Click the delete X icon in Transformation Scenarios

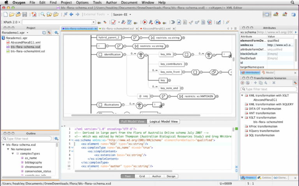point(274,83)
